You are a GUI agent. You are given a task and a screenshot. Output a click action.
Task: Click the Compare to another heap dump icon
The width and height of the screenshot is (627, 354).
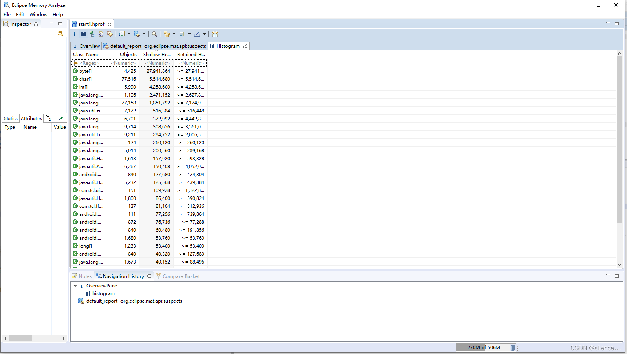click(x=215, y=34)
